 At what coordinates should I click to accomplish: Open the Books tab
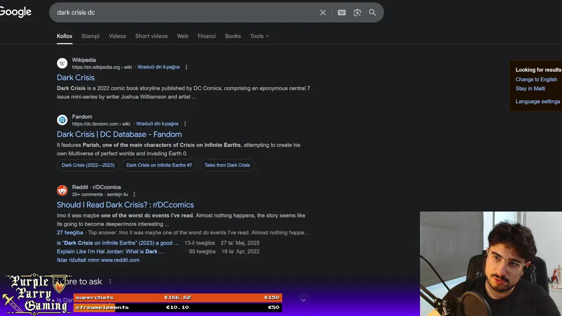(233, 36)
